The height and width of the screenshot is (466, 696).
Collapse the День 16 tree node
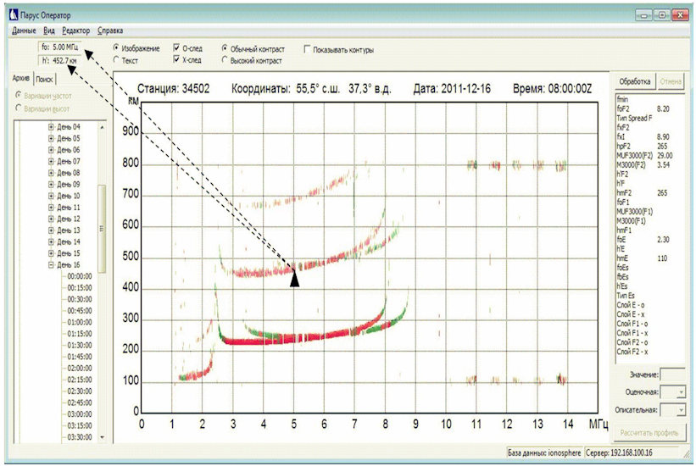(51, 265)
